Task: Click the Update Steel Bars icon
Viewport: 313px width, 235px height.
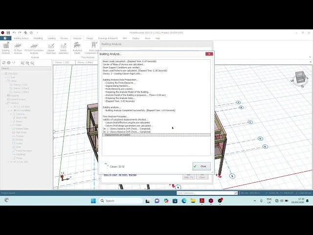Action: 51,48
